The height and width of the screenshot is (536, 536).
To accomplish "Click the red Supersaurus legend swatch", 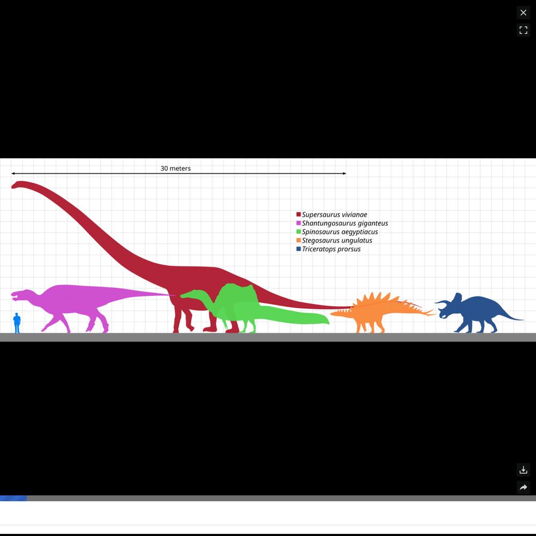I will coord(299,214).
